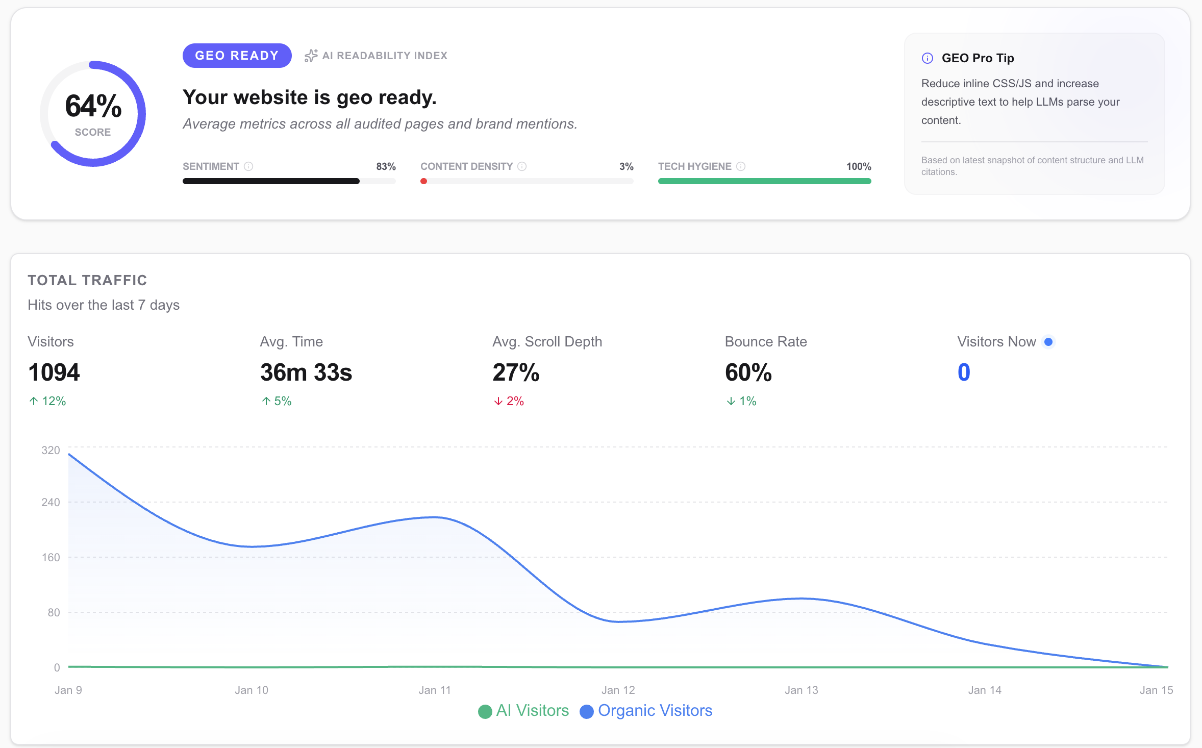
Task: Click the Visitors Now live indicator dot
Action: (1048, 342)
